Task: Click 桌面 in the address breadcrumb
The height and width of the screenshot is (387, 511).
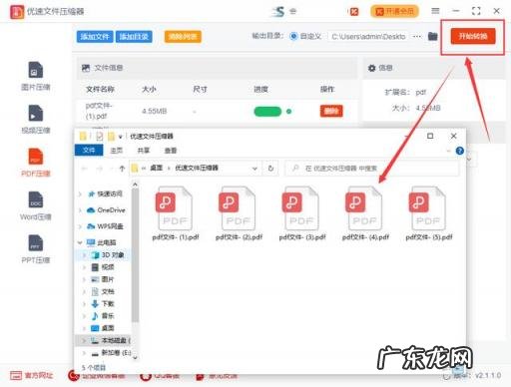Action: click(x=157, y=168)
